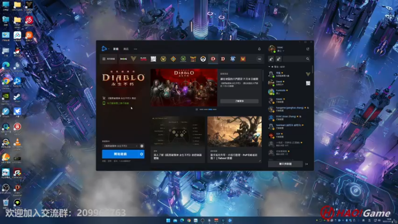Open chat with friend Dawn
Screen dimensions: 398x224
289,101
